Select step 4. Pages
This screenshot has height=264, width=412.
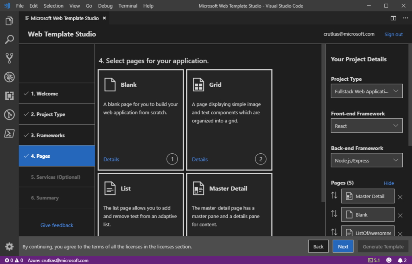pyautogui.click(x=57, y=156)
